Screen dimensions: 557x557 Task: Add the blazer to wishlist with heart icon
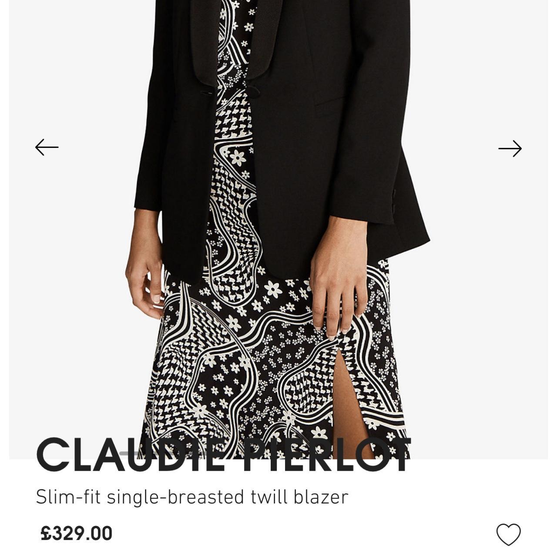[508, 534]
